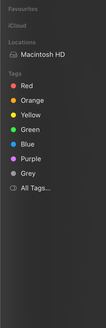Screen dimensions: 106x328
Task: Filter files by the Green tag label
Action: click(30, 130)
